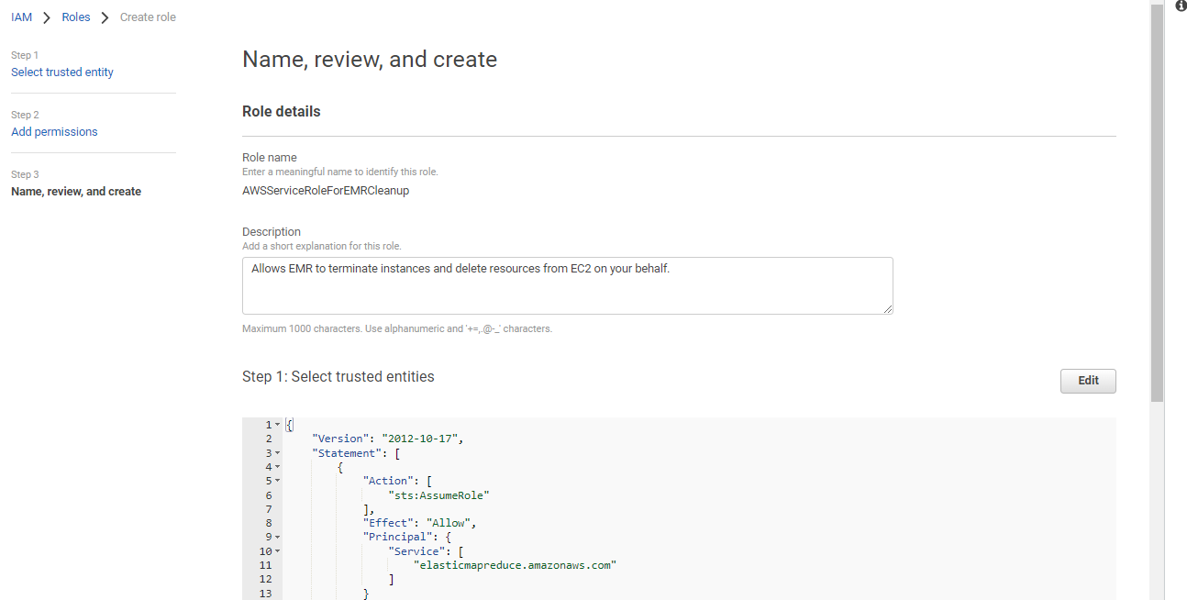Image resolution: width=1187 pixels, height=600 pixels.
Task: Go to Step 1 Select trusted entity
Action: pos(62,72)
